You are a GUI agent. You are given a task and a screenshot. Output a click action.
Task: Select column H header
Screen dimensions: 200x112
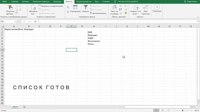click(x=94, y=26)
